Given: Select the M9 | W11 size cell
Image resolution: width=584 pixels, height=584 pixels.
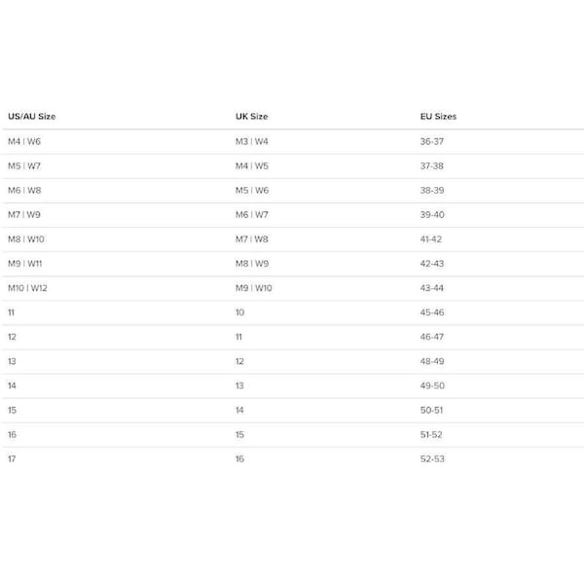Looking at the screenshot, I should [26, 264].
